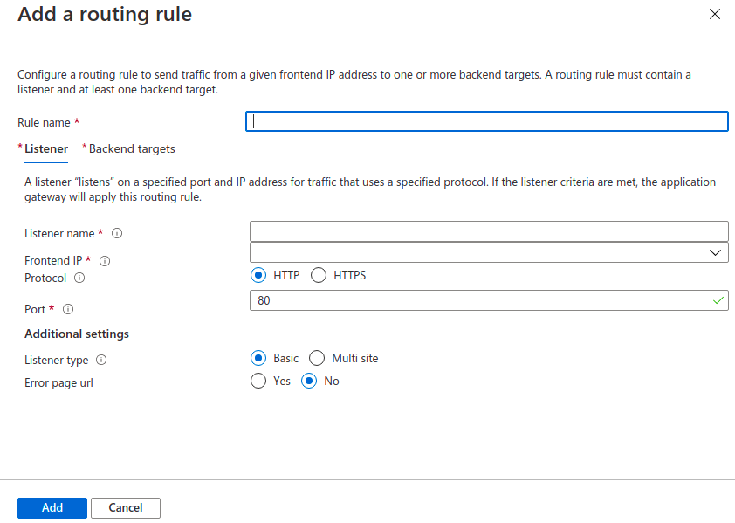Focus the Rule name text field
Image resolution: width=735 pixels, height=523 pixels.
tap(487, 121)
